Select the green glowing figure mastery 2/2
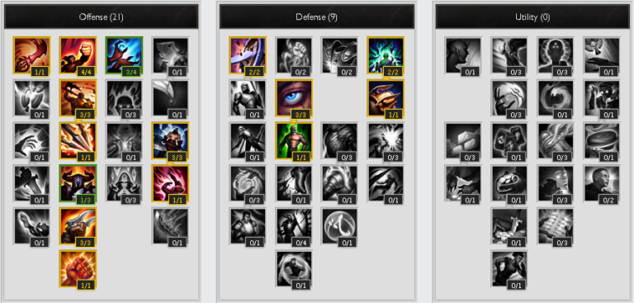This screenshot has height=303, width=634. click(386, 56)
